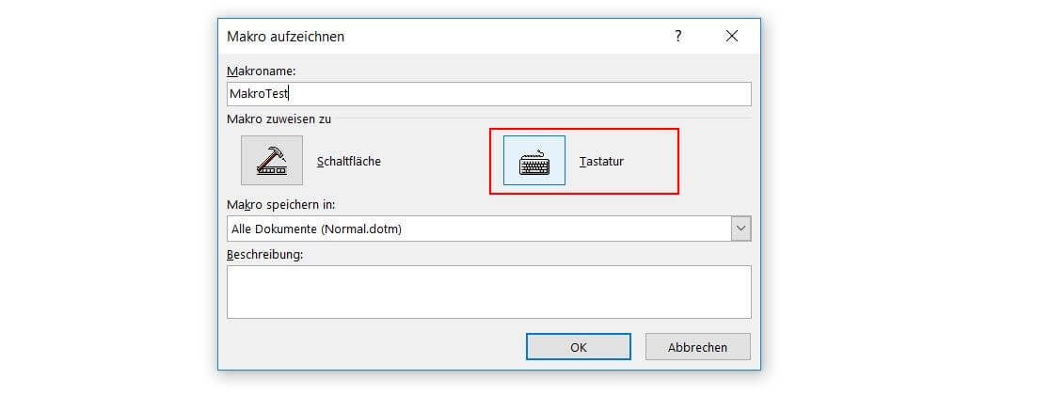This screenshot has height=395, width=1051.
Task: Assign macro to Schaltfläche hammer icon
Action: click(x=272, y=161)
